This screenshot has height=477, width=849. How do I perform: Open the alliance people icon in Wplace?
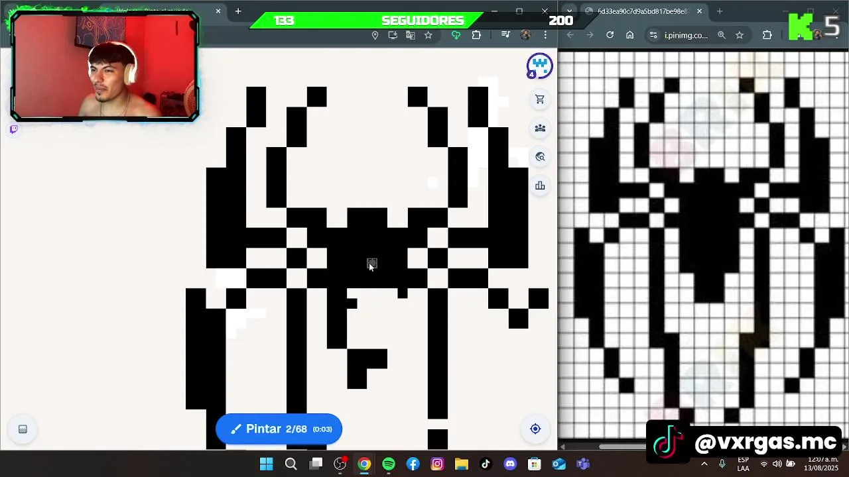coord(540,128)
